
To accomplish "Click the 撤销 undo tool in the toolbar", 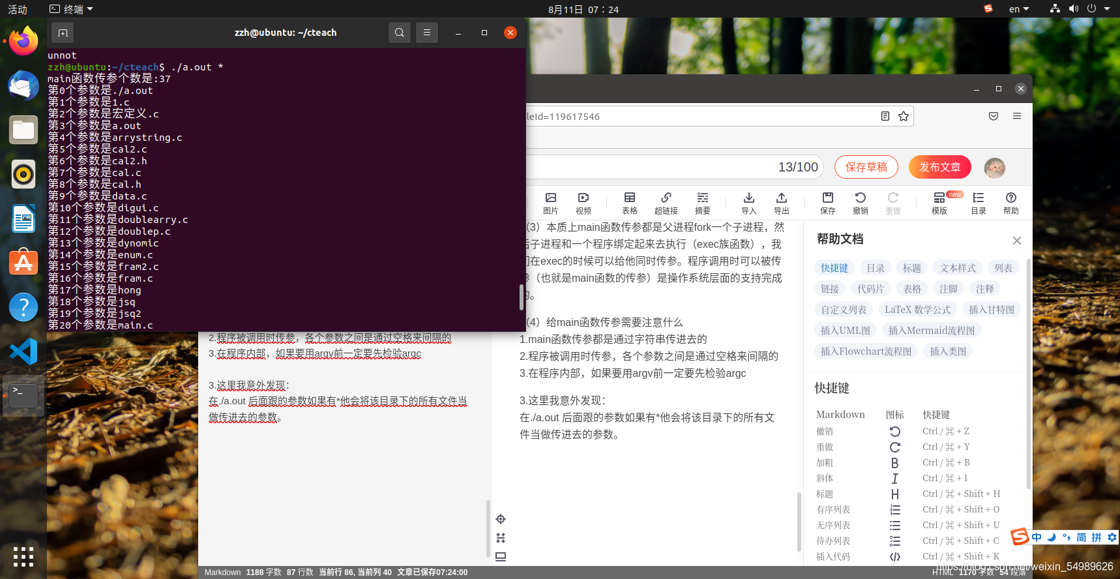I will (x=861, y=203).
